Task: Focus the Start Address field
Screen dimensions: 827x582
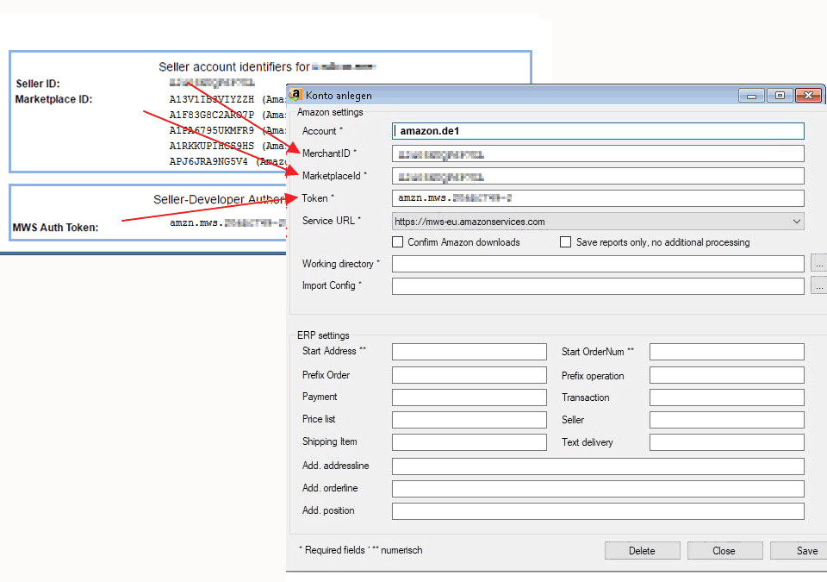Action: coord(469,352)
